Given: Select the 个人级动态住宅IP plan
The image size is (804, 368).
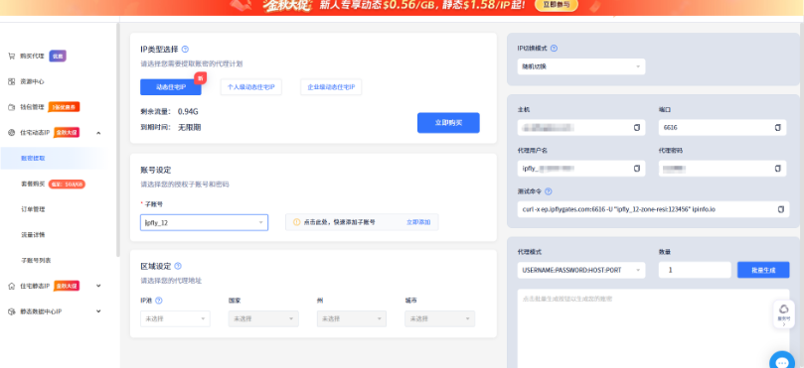Looking at the screenshot, I should tap(251, 87).
